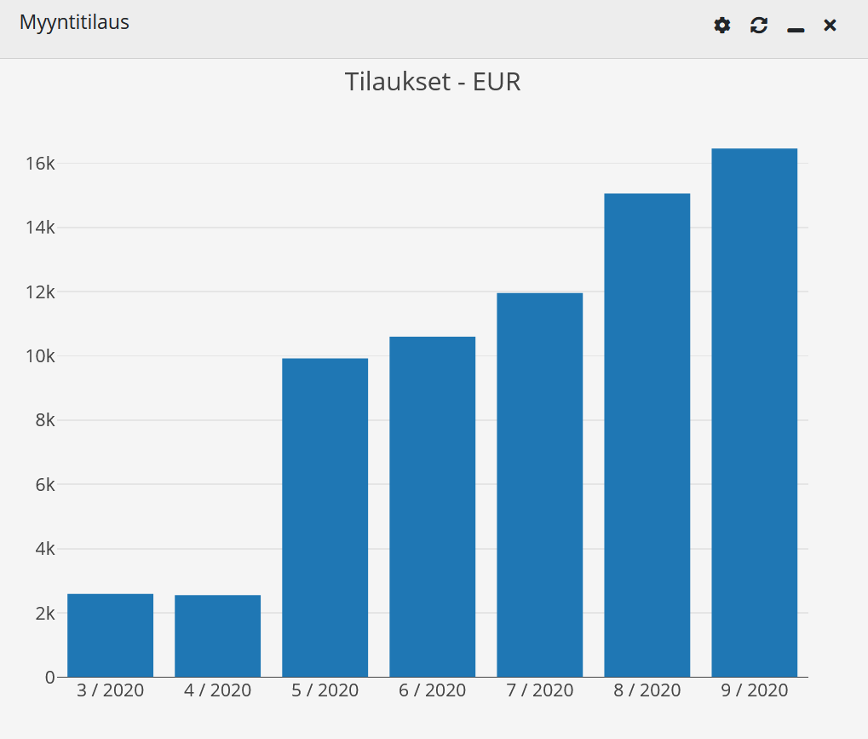The height and width of the screenshot is (739, 868).
Task: Close the Myyntitilaus widget
Action: point(830,26)
